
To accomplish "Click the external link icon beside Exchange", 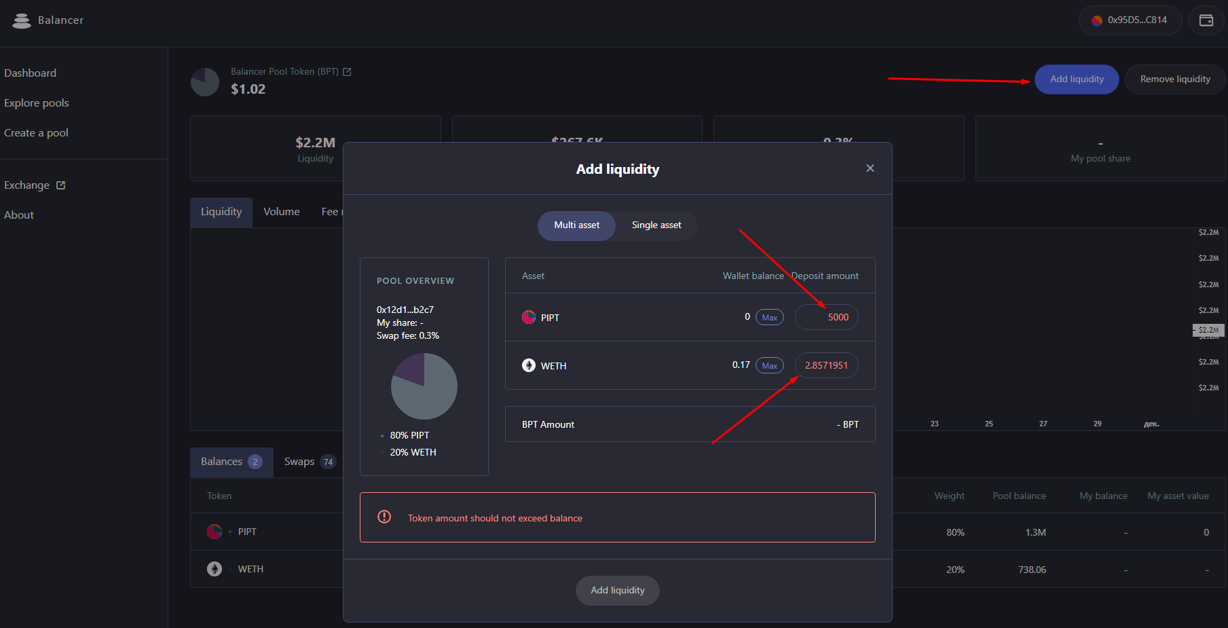I will 60,185.
